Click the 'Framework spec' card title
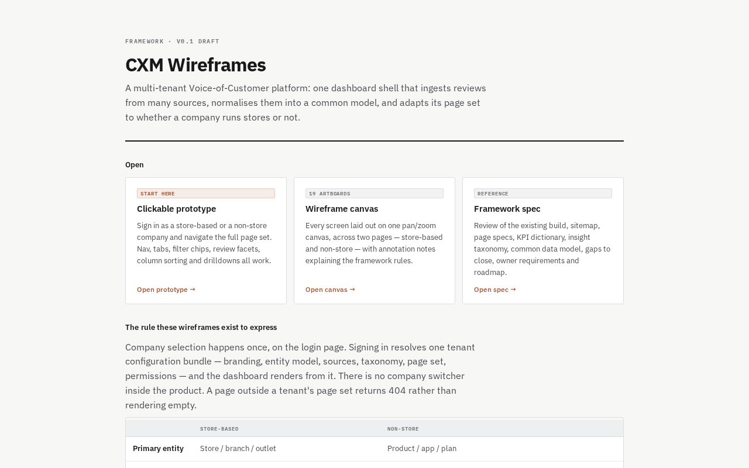 point(507,209)
